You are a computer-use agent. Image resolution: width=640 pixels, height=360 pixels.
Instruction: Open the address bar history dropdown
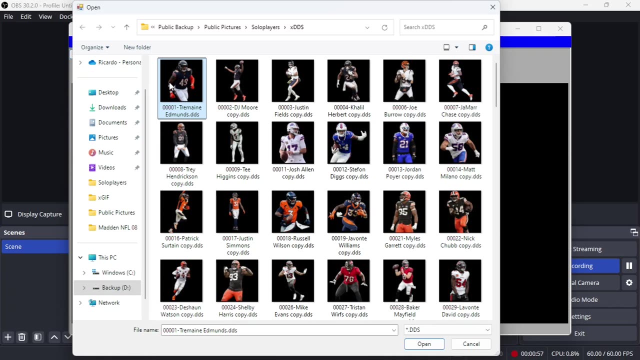(367, 27)
